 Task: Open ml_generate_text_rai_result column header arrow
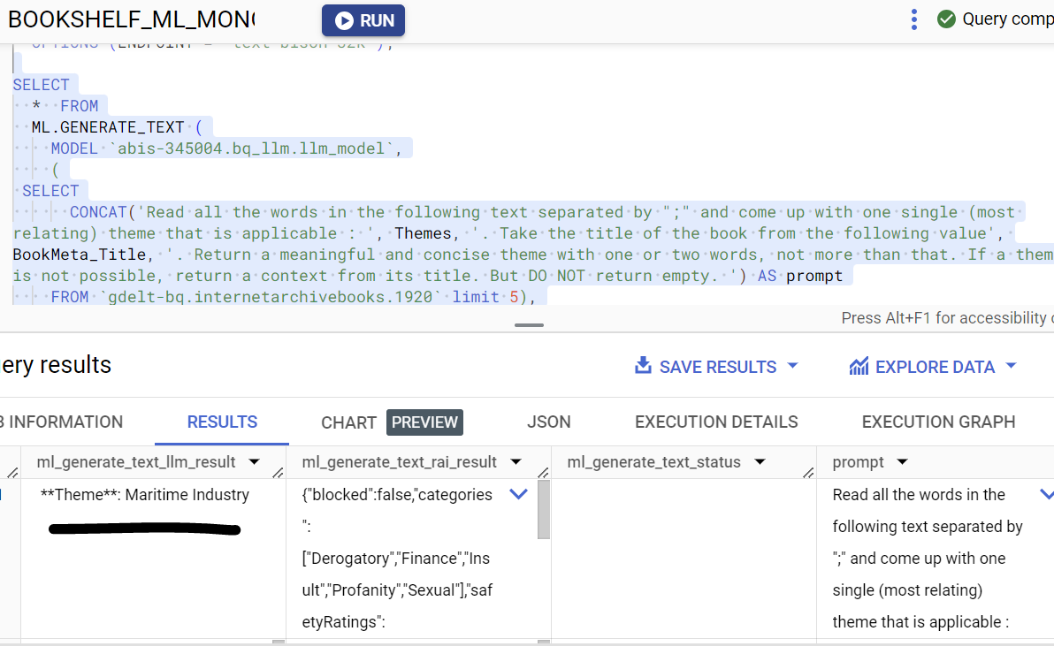click(516, 462)
